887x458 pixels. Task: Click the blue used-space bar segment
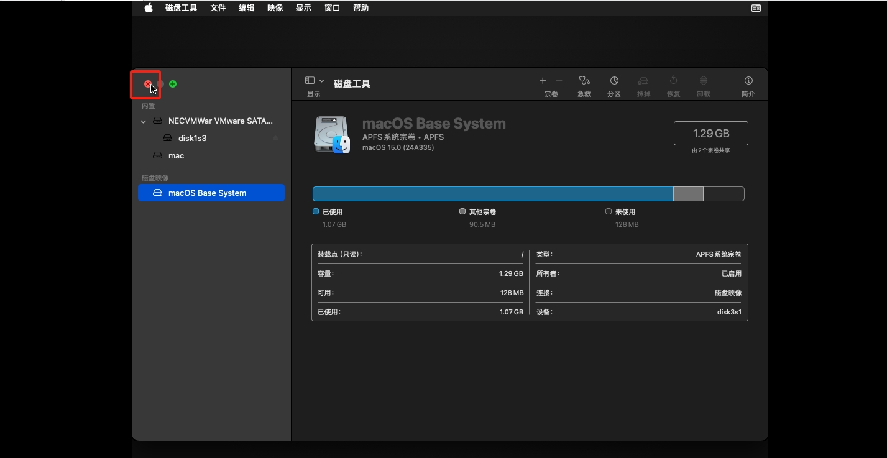492,194
